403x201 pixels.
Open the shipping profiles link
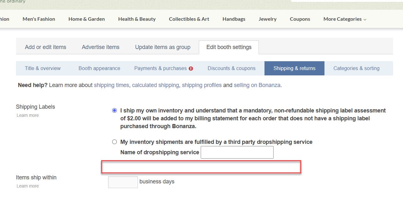pos(202,85)
